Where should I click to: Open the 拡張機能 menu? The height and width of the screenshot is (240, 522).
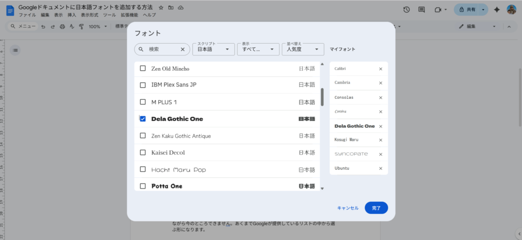(x=129, y=15)
